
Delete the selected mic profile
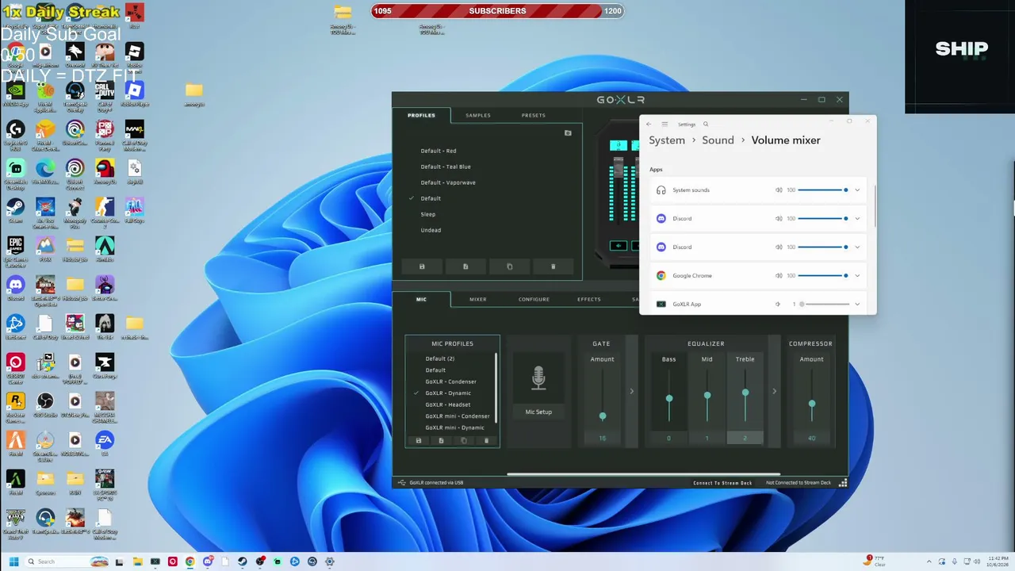487,441
